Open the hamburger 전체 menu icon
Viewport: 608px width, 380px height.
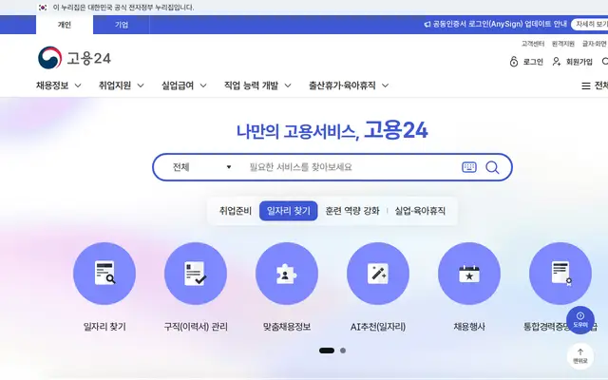586,85
